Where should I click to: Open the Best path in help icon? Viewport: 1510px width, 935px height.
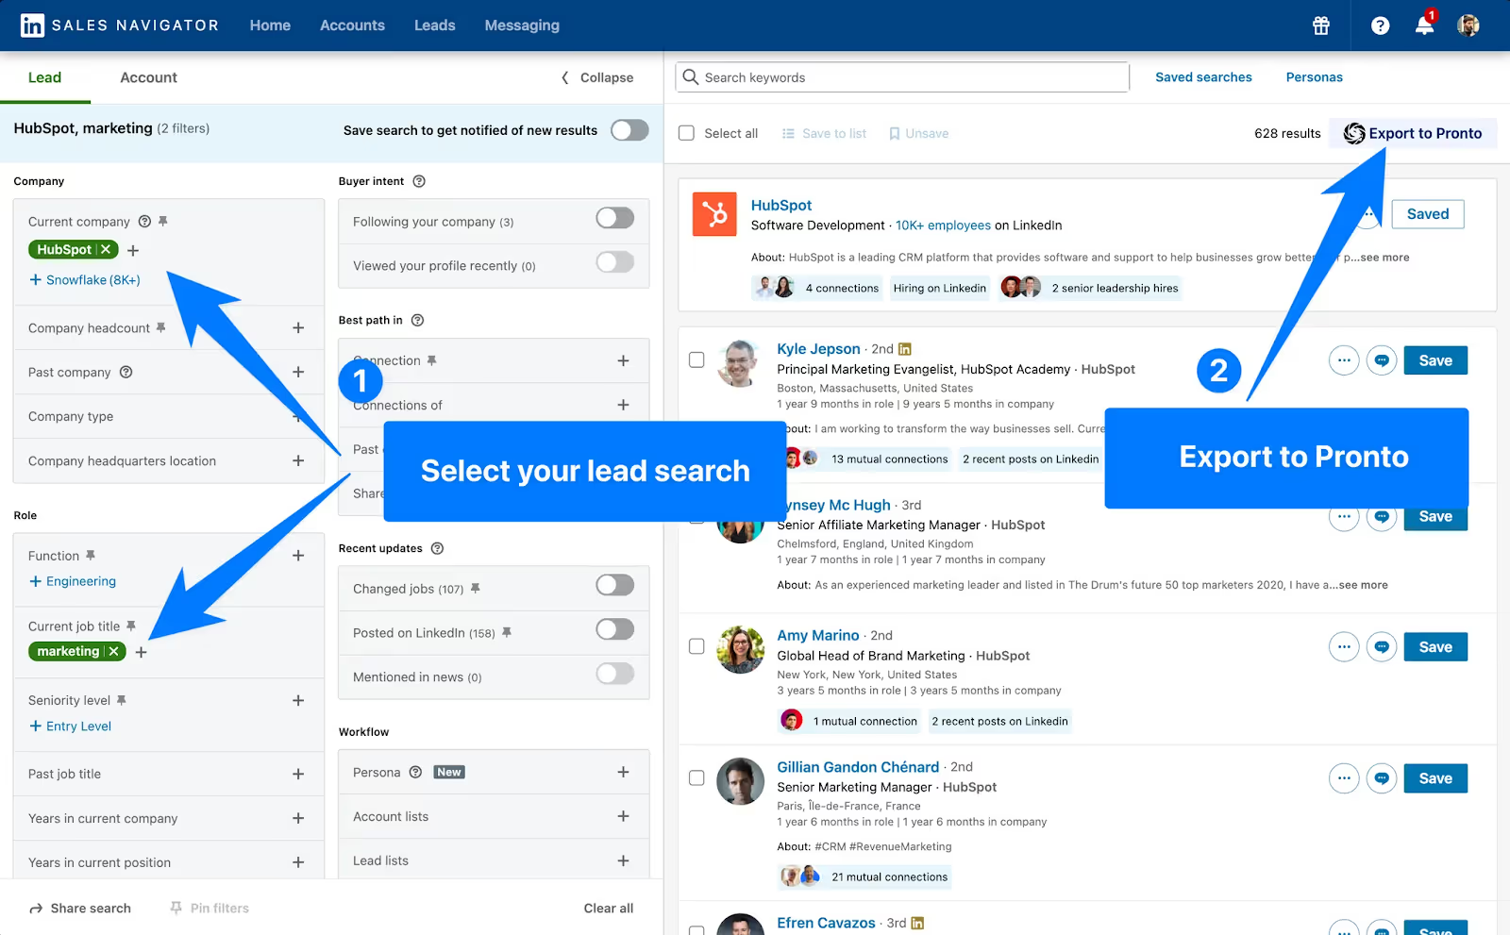417,320
